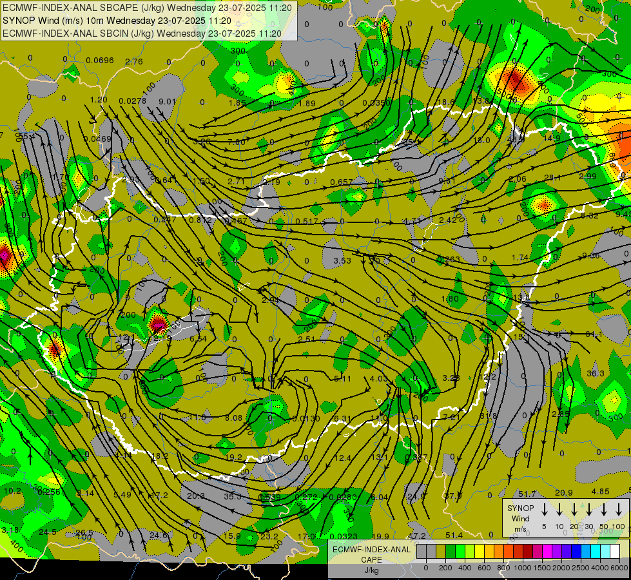
Task: Pick the olive swatch in the CAPE legend
Action: (441, 552)
